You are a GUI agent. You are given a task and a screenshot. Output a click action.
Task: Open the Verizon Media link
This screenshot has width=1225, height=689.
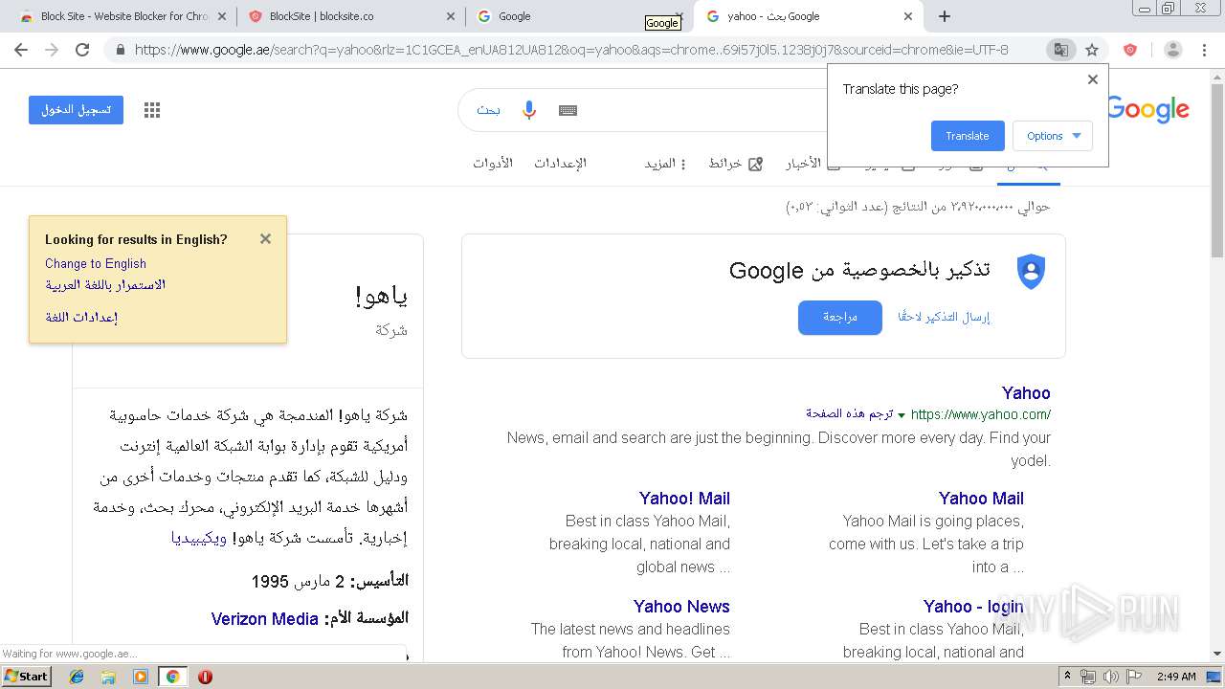[265, 619]
